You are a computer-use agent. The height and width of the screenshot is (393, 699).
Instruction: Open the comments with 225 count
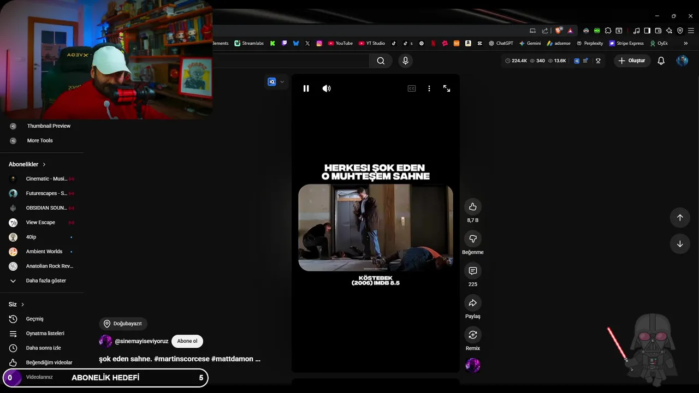[473, 271]
